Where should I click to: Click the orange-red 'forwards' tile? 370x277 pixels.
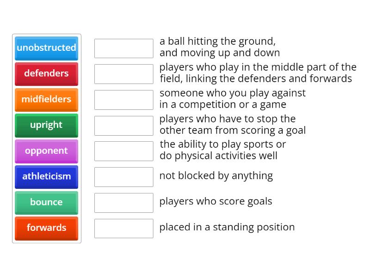click(46, 228)
